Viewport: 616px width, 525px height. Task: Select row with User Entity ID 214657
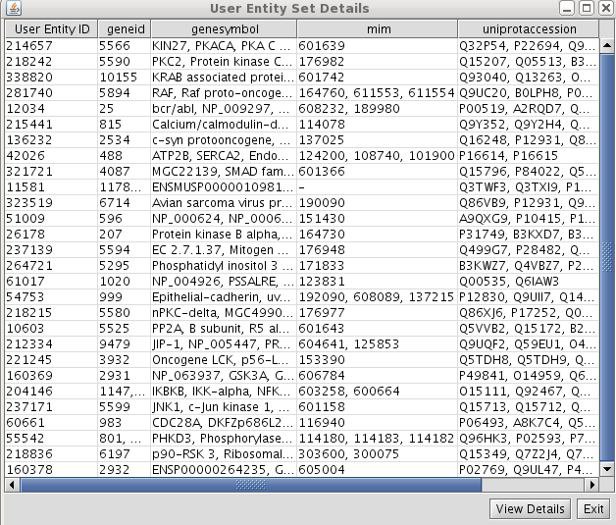click(50, 45)
